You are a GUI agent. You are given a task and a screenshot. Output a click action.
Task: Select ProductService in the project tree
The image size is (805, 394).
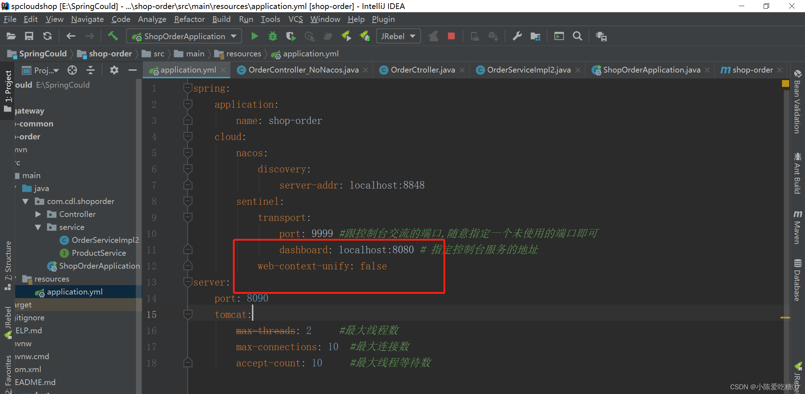pos(93,253)
